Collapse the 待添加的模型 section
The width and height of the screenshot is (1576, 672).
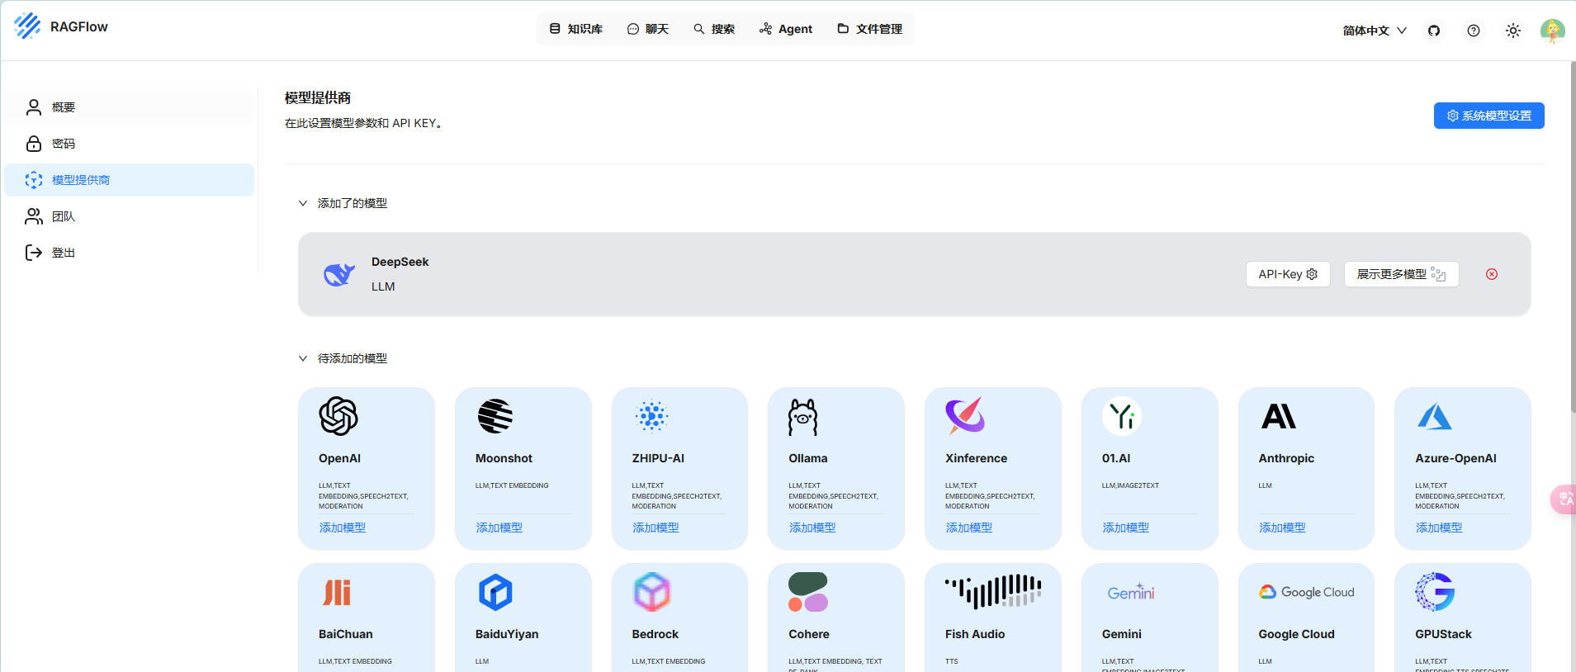(x=303, y=358)
